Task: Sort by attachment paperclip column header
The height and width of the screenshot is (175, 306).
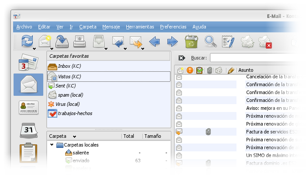Action: (x=209, y=70)
